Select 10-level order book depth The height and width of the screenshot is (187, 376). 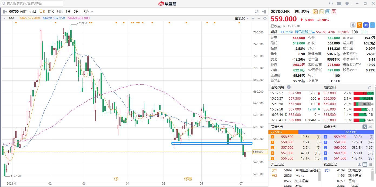click(x=370, y=127)
